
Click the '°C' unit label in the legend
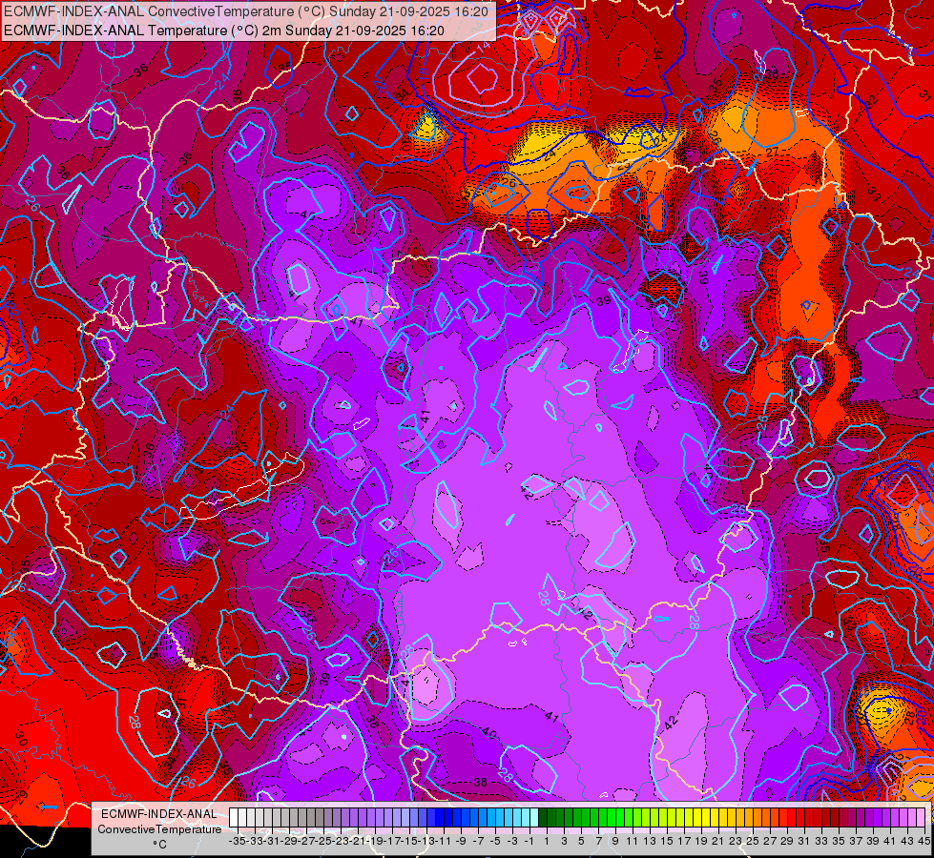tap(159, 844)
